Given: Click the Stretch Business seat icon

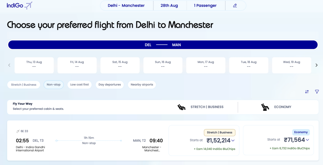Looking at the screenshot, I should point(182,107).
